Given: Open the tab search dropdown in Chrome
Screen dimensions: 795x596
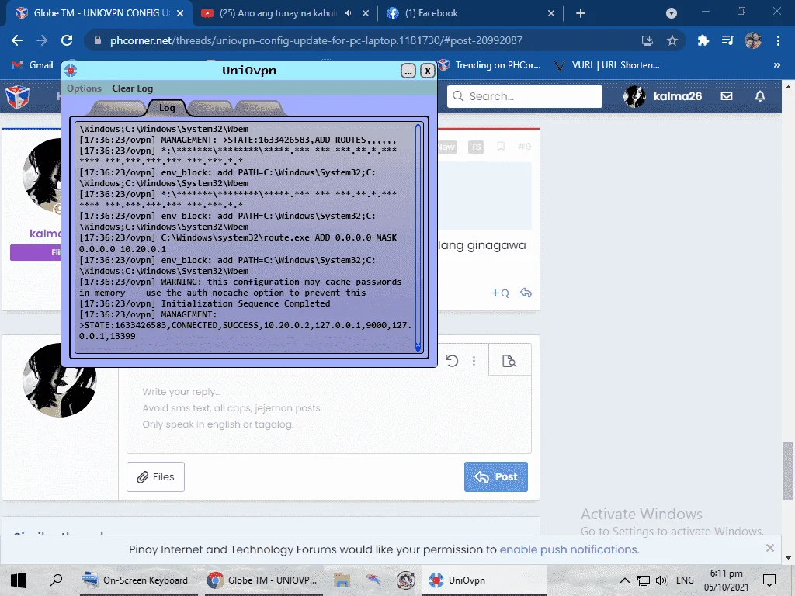Looking at the screenshot, I should pyautogui.click(x=672, y=13).
